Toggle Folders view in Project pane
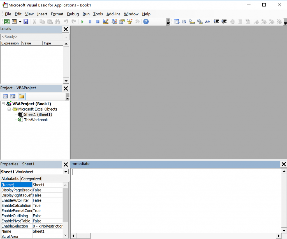This screenshot has height=239, width=287. [x=21, y=96]
